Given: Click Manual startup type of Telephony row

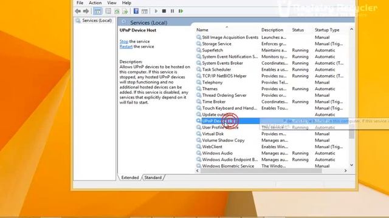Looking at the screenshot, I should (322, 82).
